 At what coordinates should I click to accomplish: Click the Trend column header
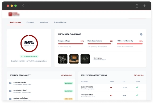(x=138, y=81)
